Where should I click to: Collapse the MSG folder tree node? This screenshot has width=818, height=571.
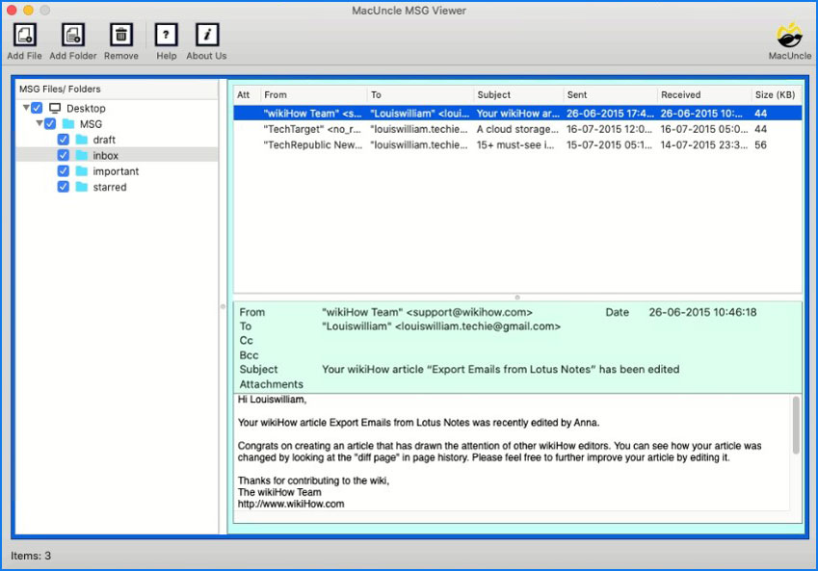40,123
